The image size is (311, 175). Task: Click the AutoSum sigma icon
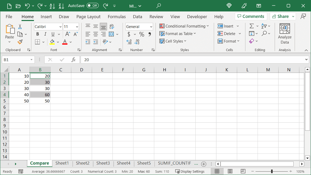[251, 26]
